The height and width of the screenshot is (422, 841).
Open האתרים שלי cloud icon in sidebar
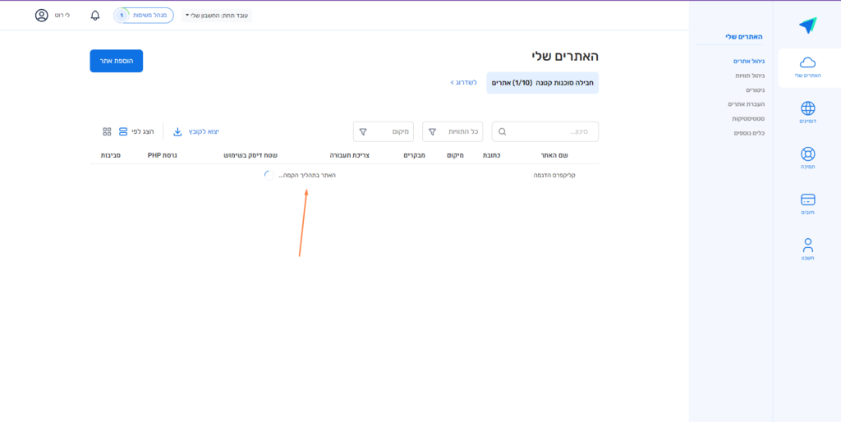pyautogui.click(x=807, y=62)
